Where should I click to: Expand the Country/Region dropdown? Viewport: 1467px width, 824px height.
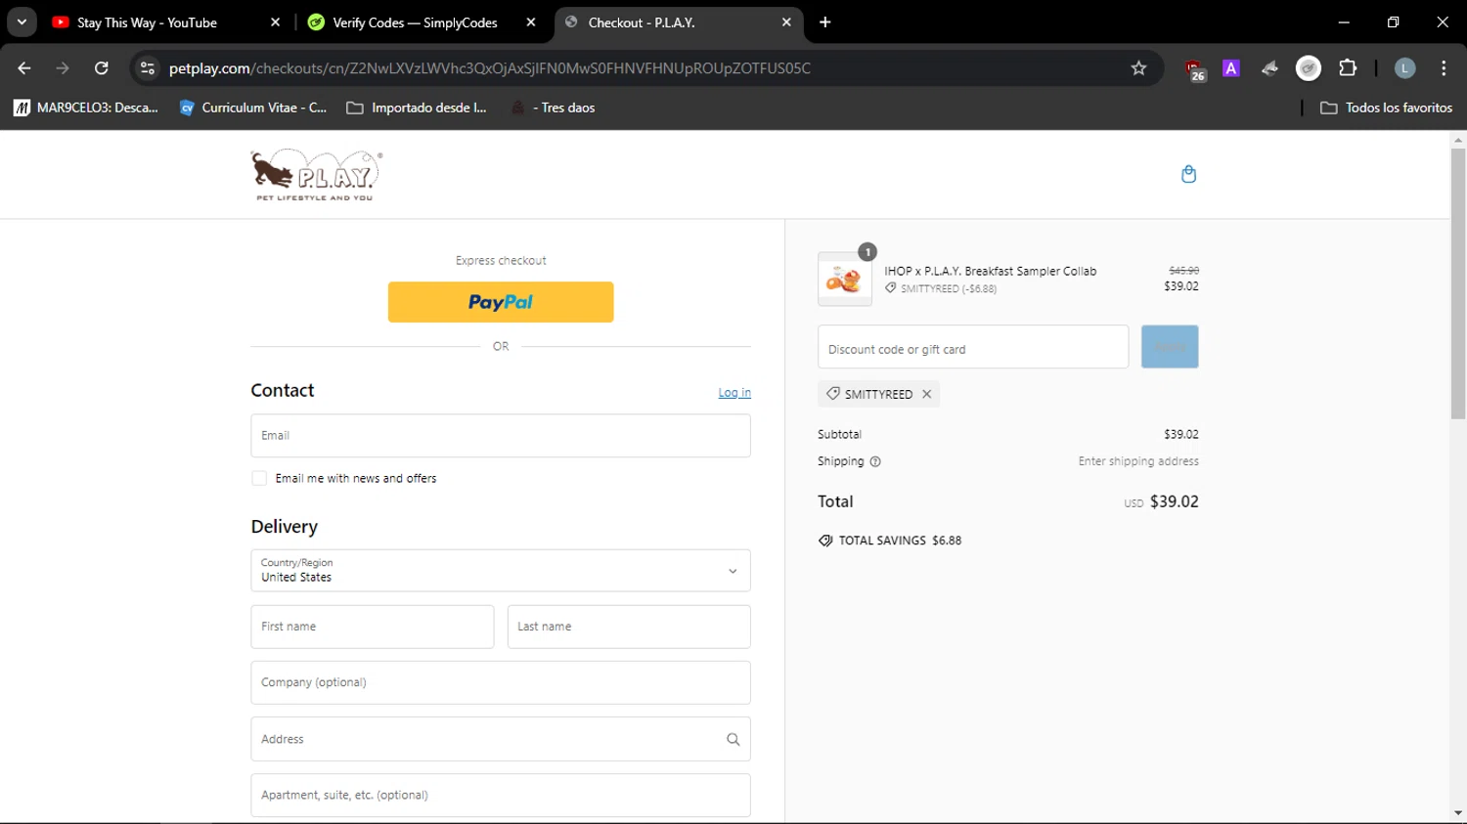[501, 571]
